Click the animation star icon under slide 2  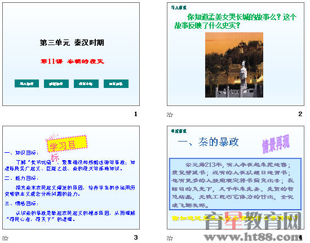pos(170,114)
